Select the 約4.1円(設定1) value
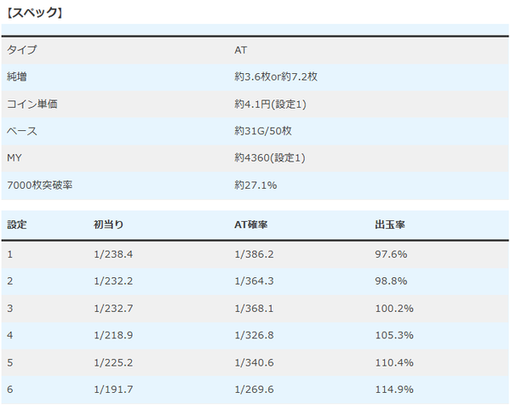This screenshot has height=409, width=511. pyautogui.click(x=270, y=104)
